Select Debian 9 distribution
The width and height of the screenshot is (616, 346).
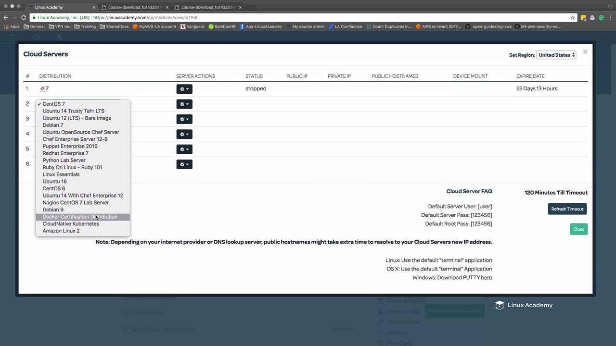point(83,210)
